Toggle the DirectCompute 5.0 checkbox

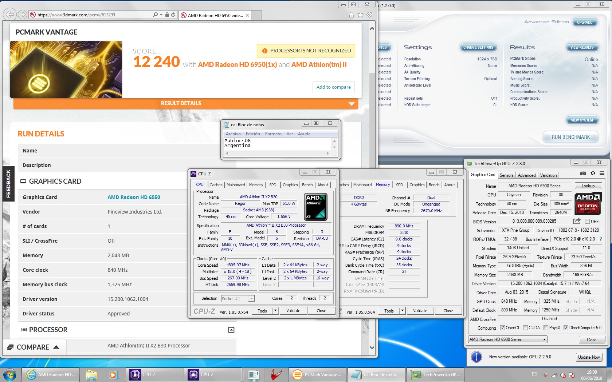point(566,328)
